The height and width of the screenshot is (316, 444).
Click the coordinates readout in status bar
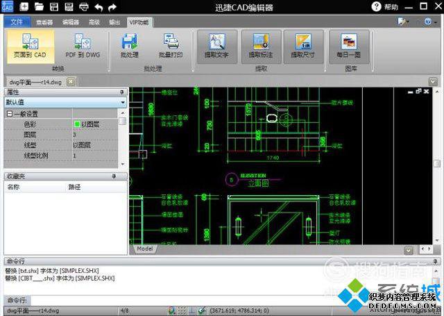click(x=239, y=310)
